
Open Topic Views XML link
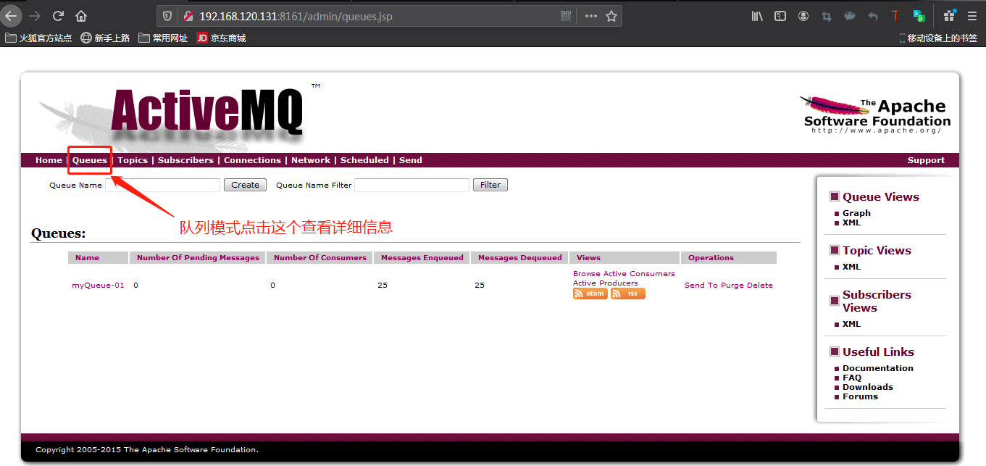(852, 267)
